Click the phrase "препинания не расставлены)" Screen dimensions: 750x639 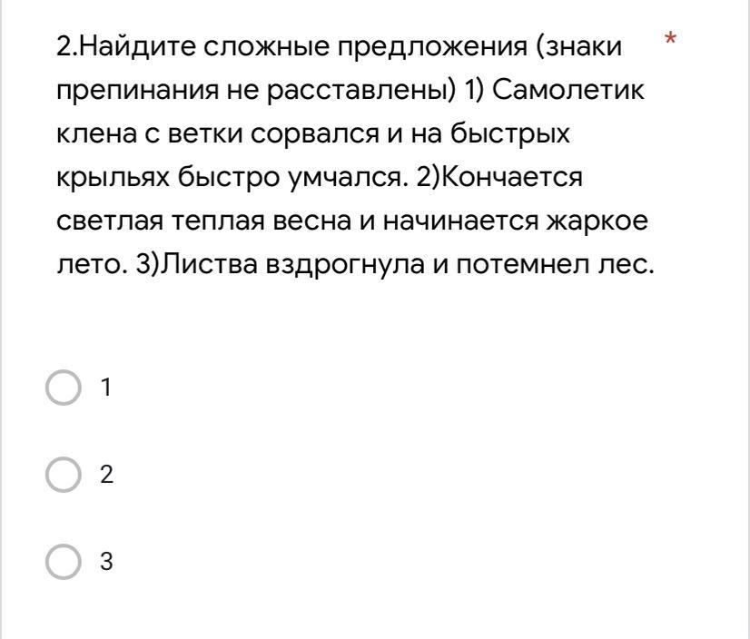[257, 91]
